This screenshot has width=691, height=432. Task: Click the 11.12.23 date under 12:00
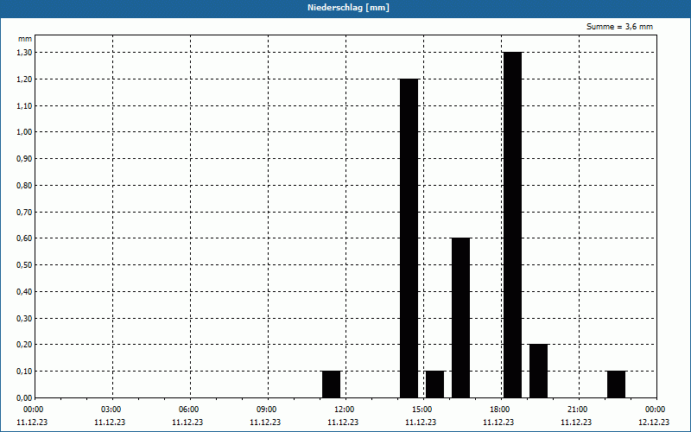coord(343,422)
